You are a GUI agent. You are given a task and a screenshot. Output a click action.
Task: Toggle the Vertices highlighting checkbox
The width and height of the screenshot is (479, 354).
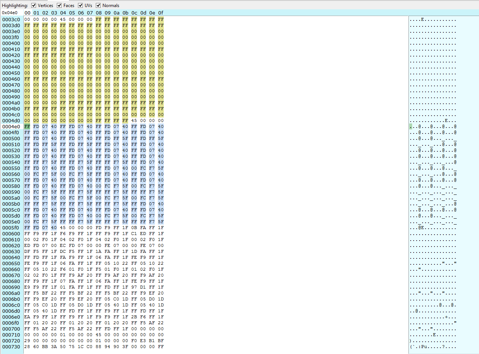click(x=33, y=5)
